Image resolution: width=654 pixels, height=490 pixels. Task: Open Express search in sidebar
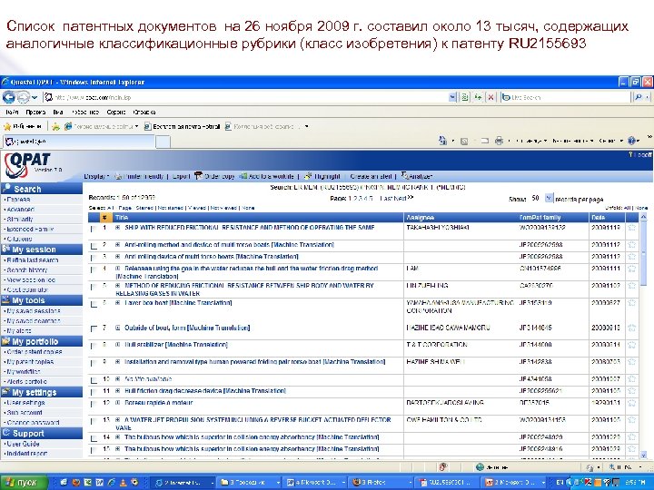point(18,200)
